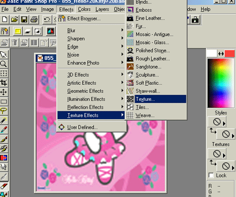236x197 pixels.
Task: Open the Layers menu
Action: 102,9
